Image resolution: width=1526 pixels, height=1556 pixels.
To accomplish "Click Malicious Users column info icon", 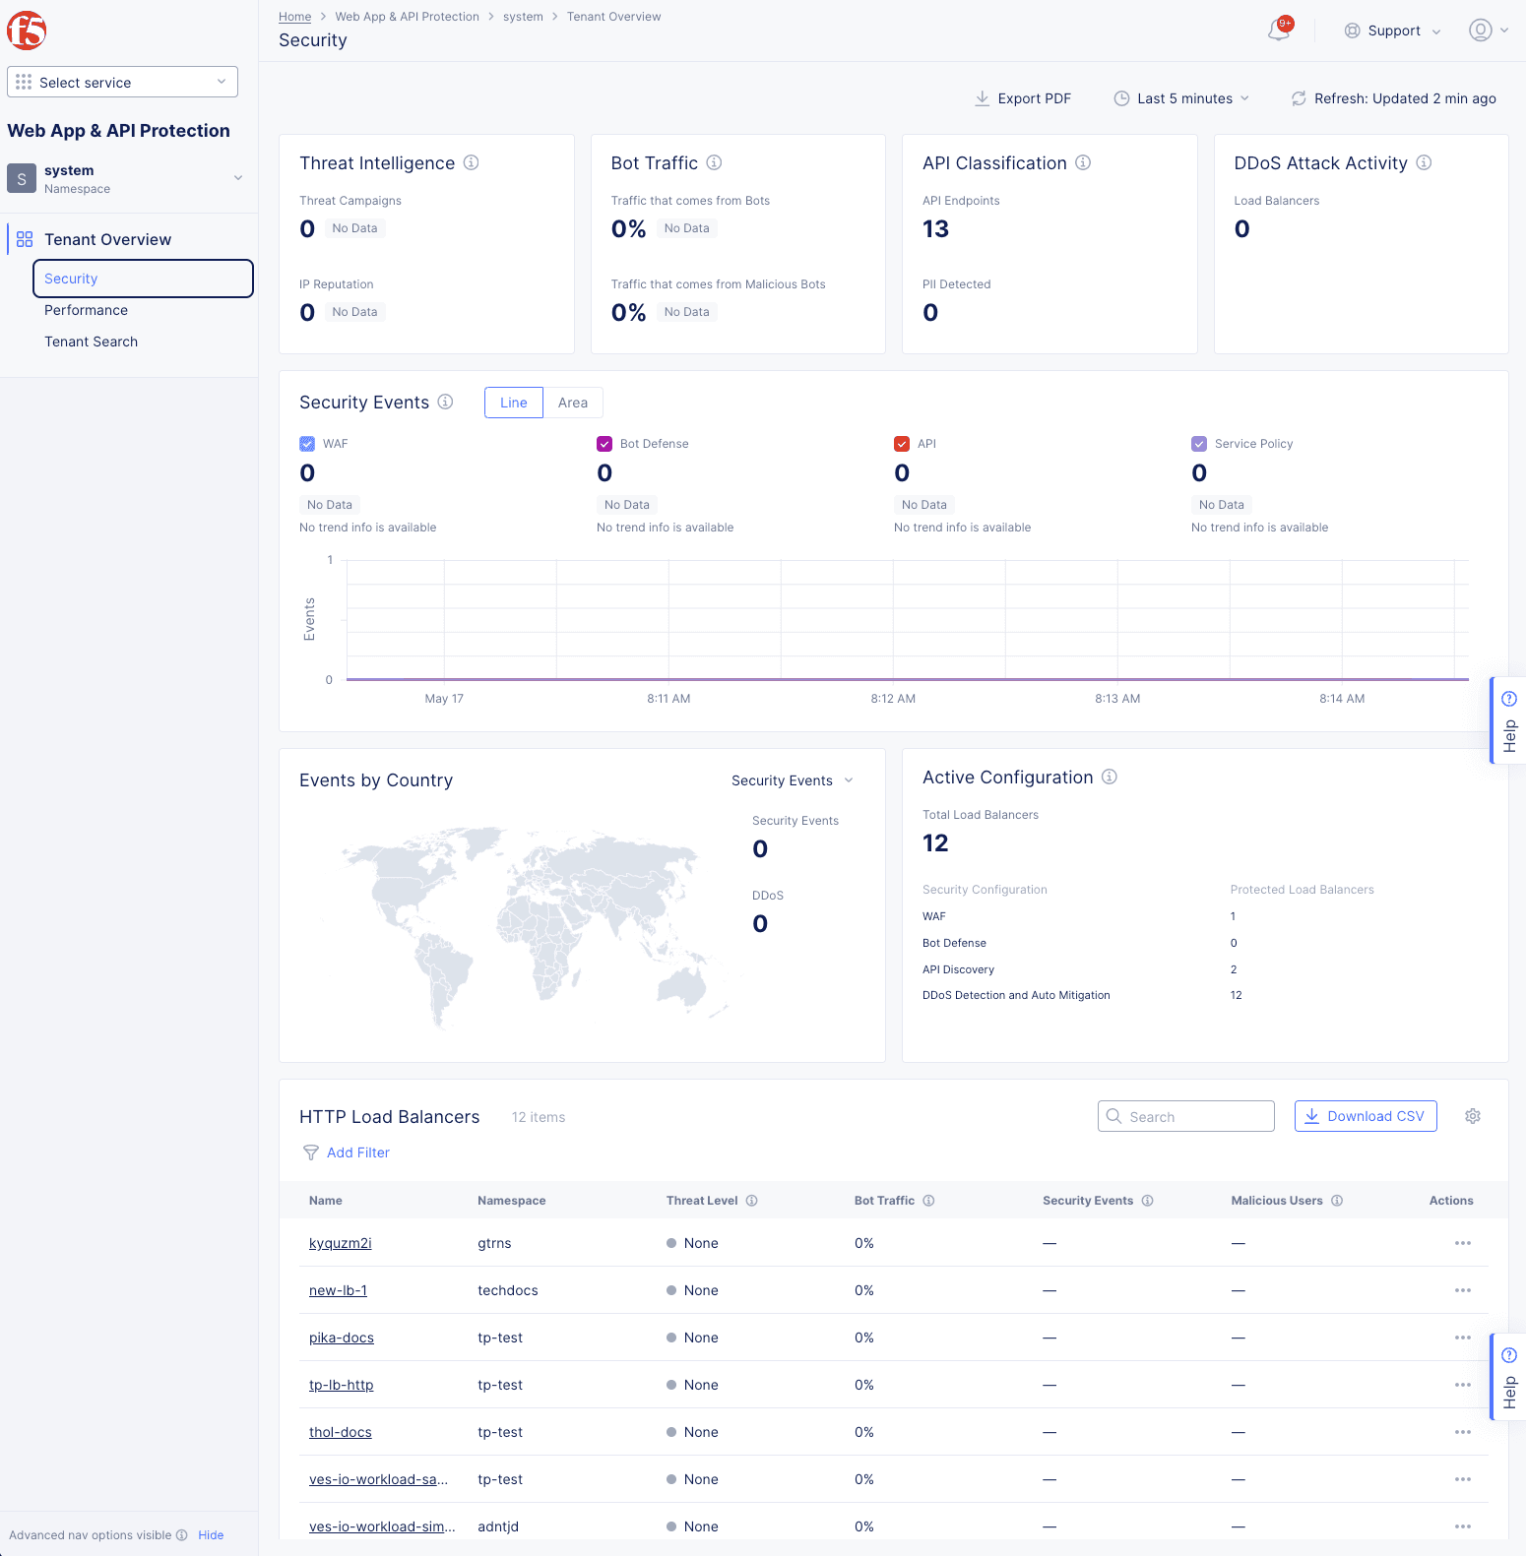I will coord(1337,1201).
